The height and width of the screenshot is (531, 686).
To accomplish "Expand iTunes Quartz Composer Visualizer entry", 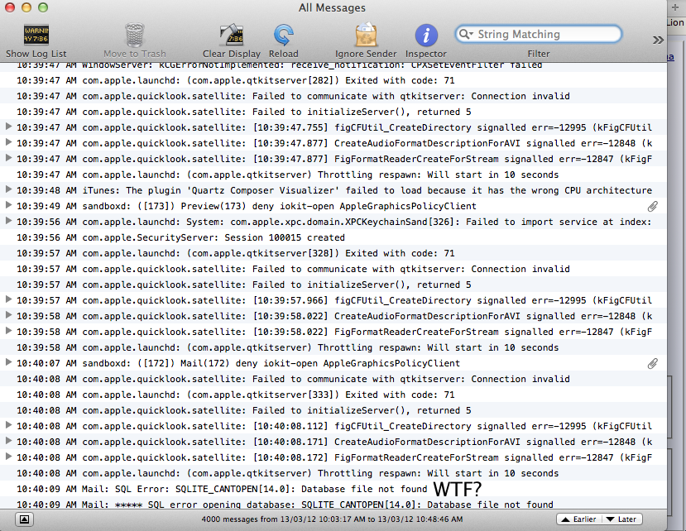I will tap(8, 189).
